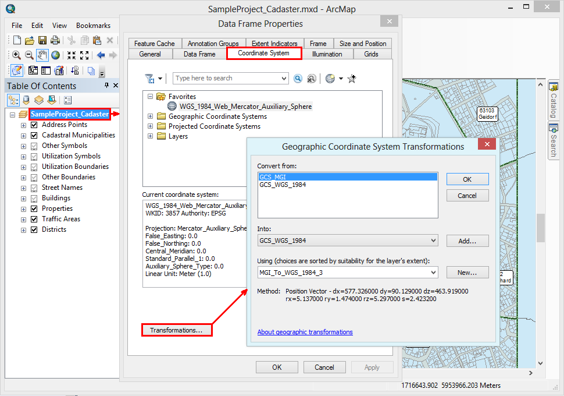Screen dimensions: 564x396
Task: Toggle visibility of the Districts layer
Action: 34,229
